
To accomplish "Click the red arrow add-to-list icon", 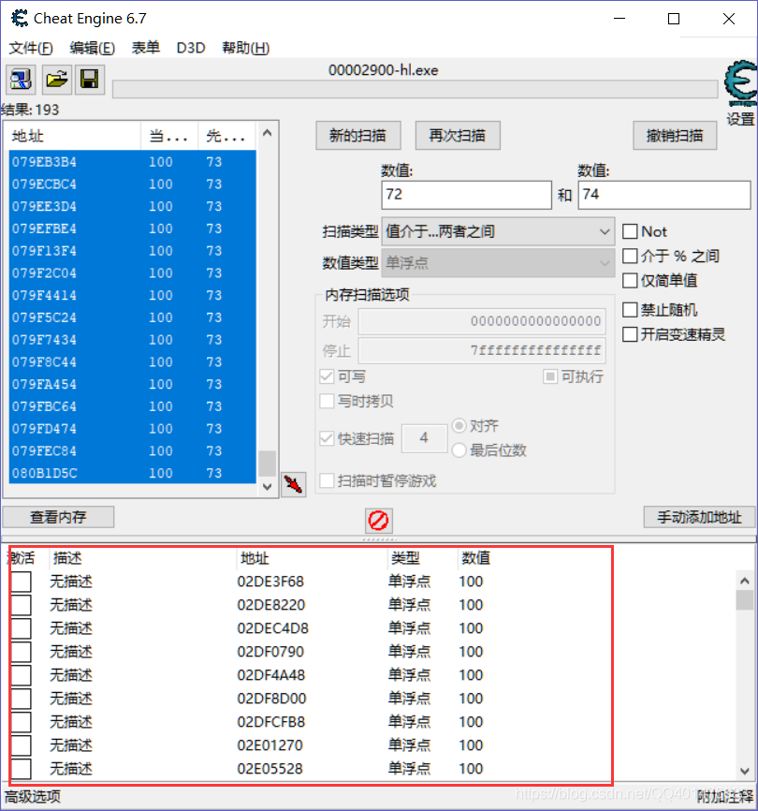I will pos(294,485).
